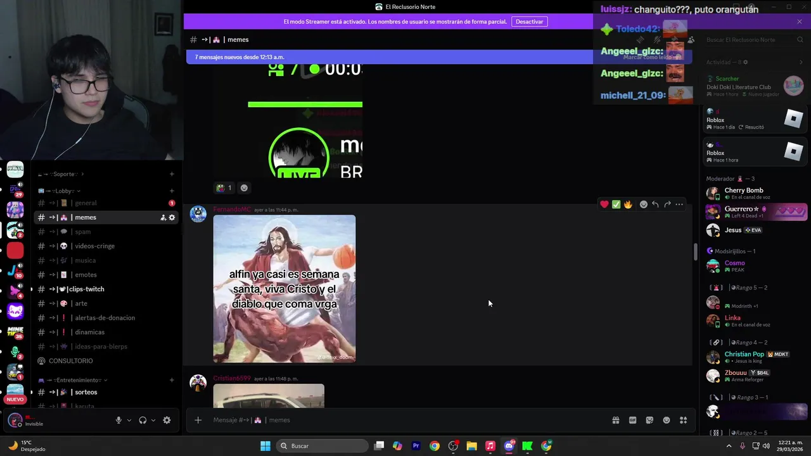Add a channel to Soporte category
The image size is (811, 456).
[172, 174]
